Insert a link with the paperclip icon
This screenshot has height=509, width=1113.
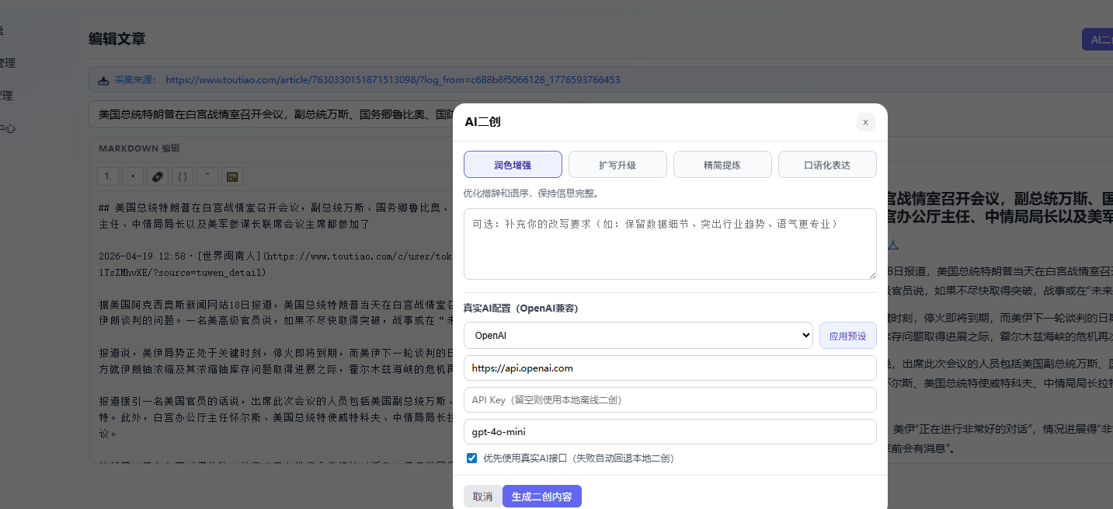click(158, 176)
